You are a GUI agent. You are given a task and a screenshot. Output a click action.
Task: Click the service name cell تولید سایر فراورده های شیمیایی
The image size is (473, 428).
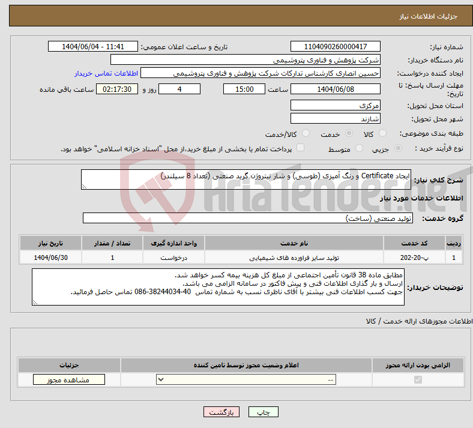tap(294, 258)
